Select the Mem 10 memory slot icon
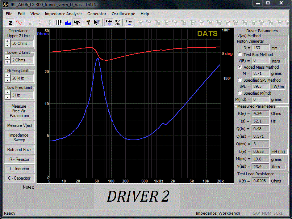The image size is (292, 219). tap(219, 23)
